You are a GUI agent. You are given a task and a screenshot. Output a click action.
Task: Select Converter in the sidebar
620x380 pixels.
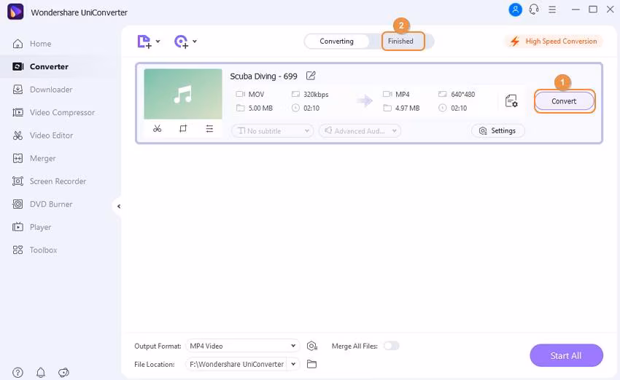pos(40,67)
